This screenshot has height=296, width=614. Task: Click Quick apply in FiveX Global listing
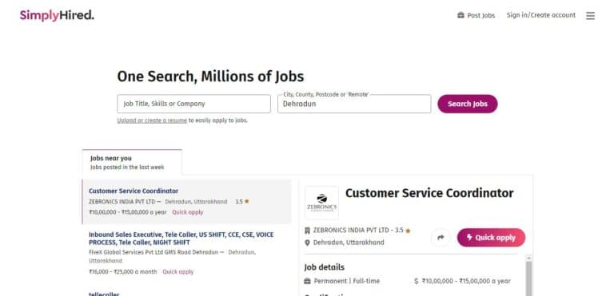coord(178,272)
